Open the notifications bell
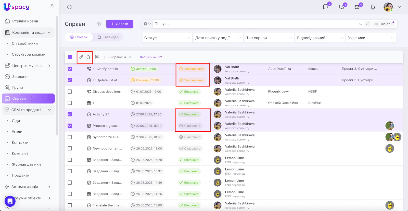Screen dimensions: 408x211 point(373,7)
